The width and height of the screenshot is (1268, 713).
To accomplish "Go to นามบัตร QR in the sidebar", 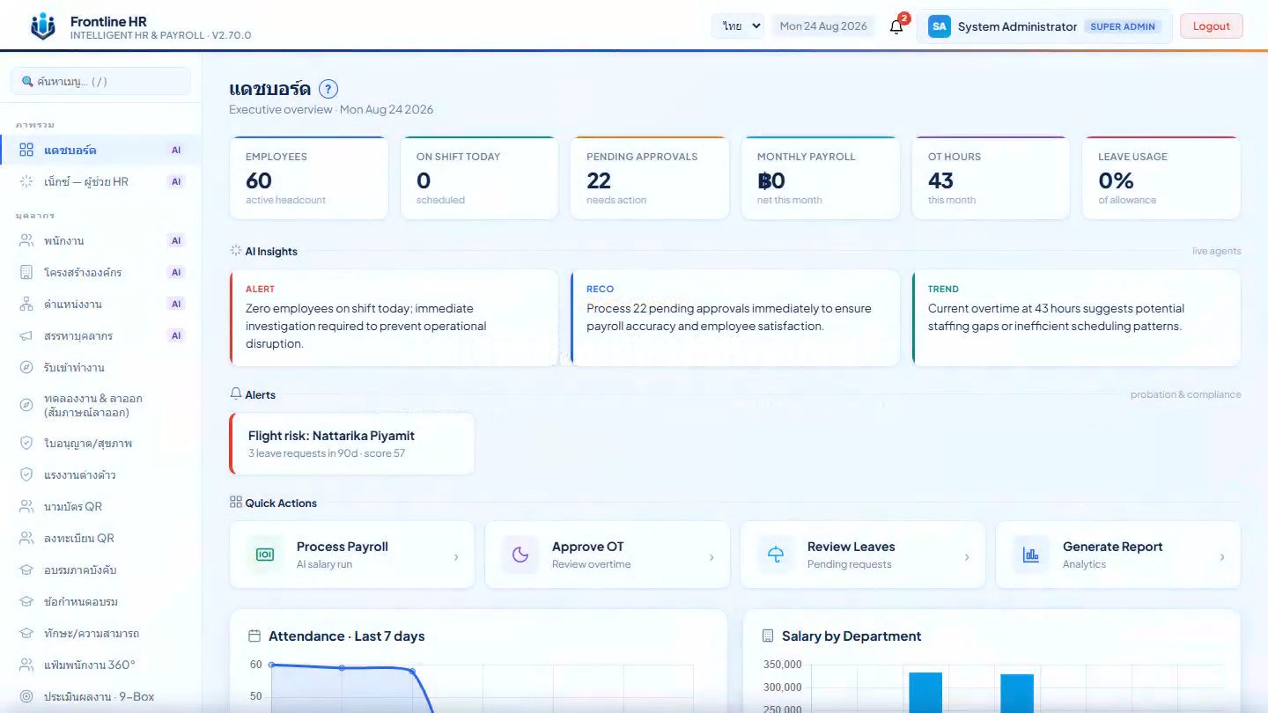I will [x=100, y=506].
